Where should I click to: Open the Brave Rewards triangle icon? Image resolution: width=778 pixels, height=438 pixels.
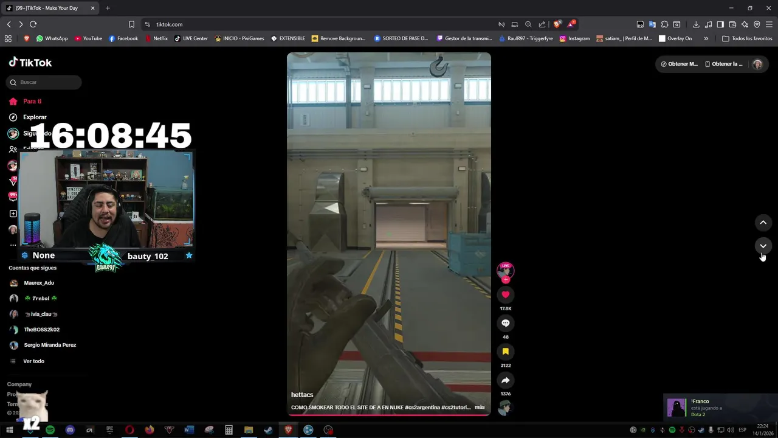tap(571, 24)
